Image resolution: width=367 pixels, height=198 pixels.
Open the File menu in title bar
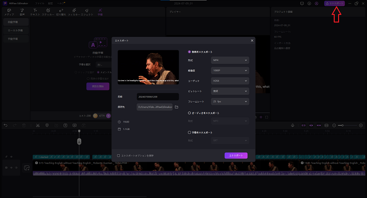click(40, 3)
